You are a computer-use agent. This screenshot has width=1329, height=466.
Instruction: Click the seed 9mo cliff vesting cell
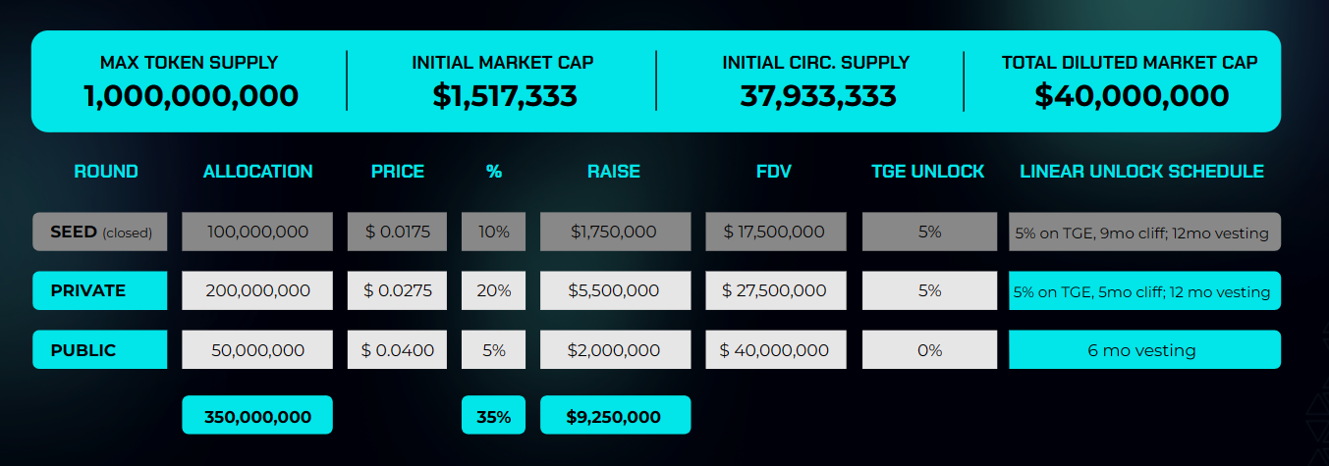tap(1144, 233)
